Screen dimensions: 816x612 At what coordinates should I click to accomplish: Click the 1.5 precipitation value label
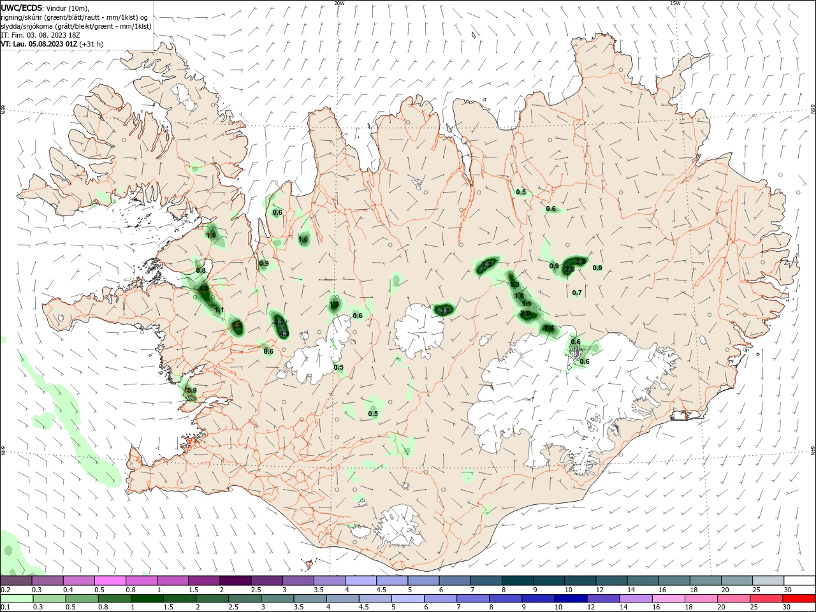(204, 288)
